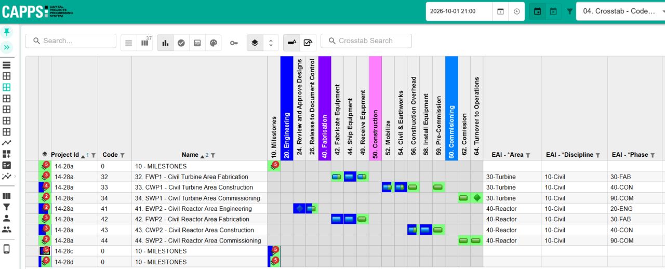665x269 pixels.
Task: Toggle the color palette button
Action: click(x=214, y=43)
